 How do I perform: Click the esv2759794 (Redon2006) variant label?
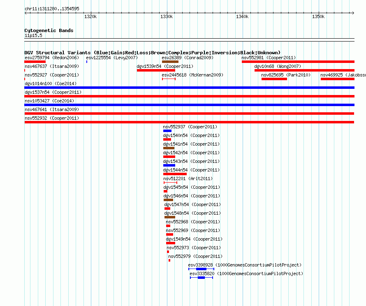click(x=52, y=58)
